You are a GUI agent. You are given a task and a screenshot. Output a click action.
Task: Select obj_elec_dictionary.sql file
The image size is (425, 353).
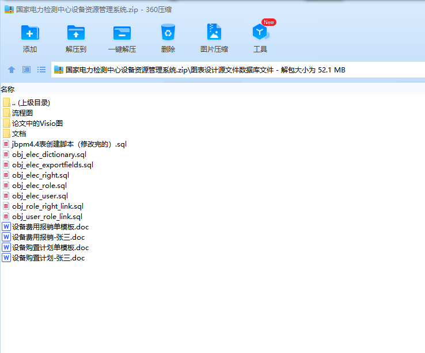44,155
